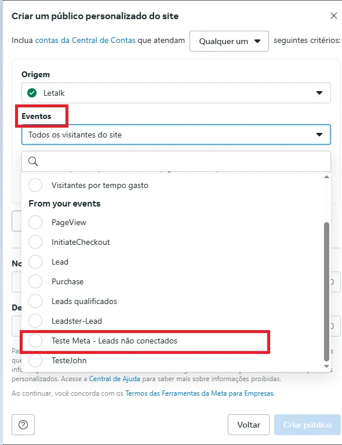Click the events list scrollbar thumb

click(x=326, y=291)
